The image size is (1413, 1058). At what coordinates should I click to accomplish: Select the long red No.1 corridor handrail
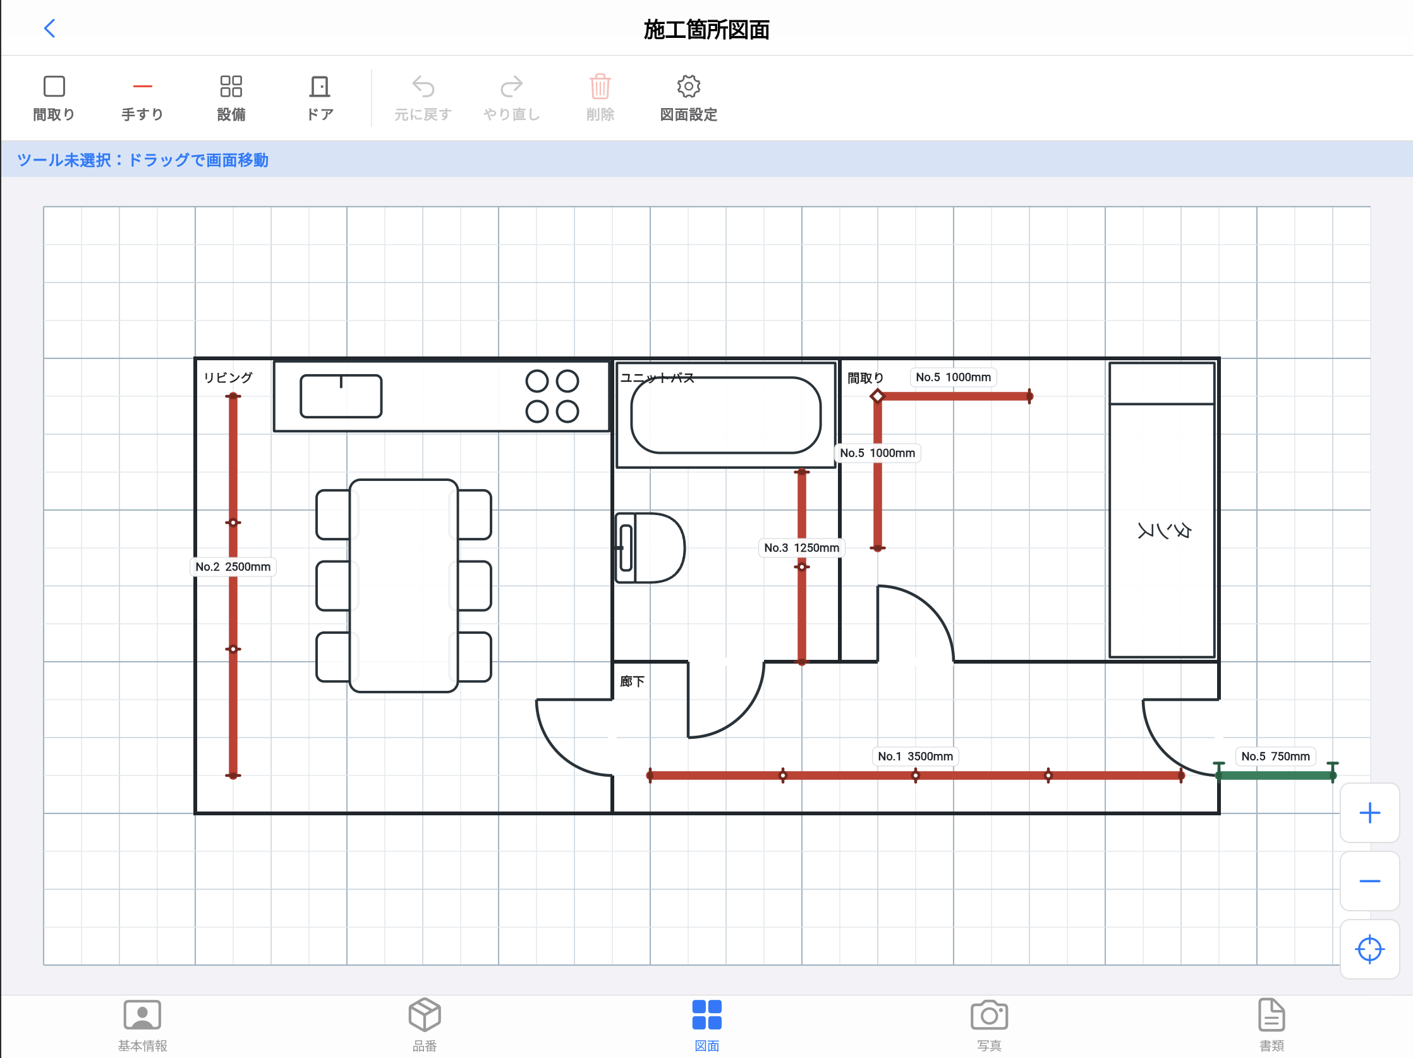[x=916, y=775]
